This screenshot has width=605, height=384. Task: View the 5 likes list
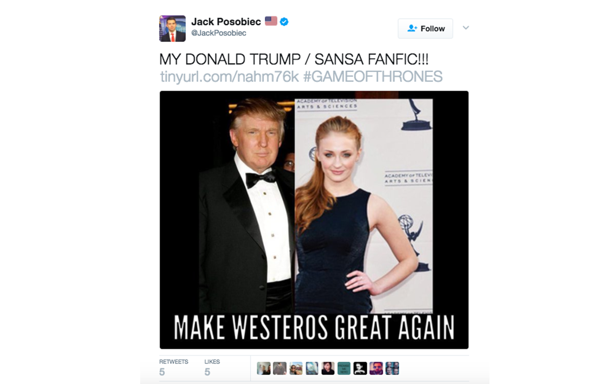tap(212, 367)
